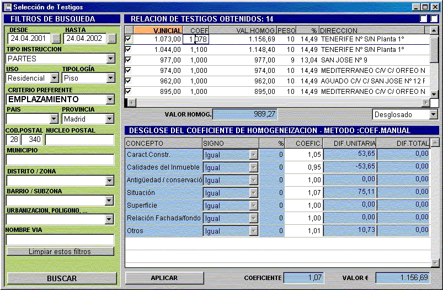Click COEFIC. cell 0,95 for Calidades
Viewport: 443px width, 290px height.
[x=304, y=167]
